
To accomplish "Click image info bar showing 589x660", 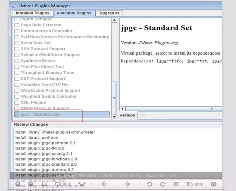I will 115,176.
